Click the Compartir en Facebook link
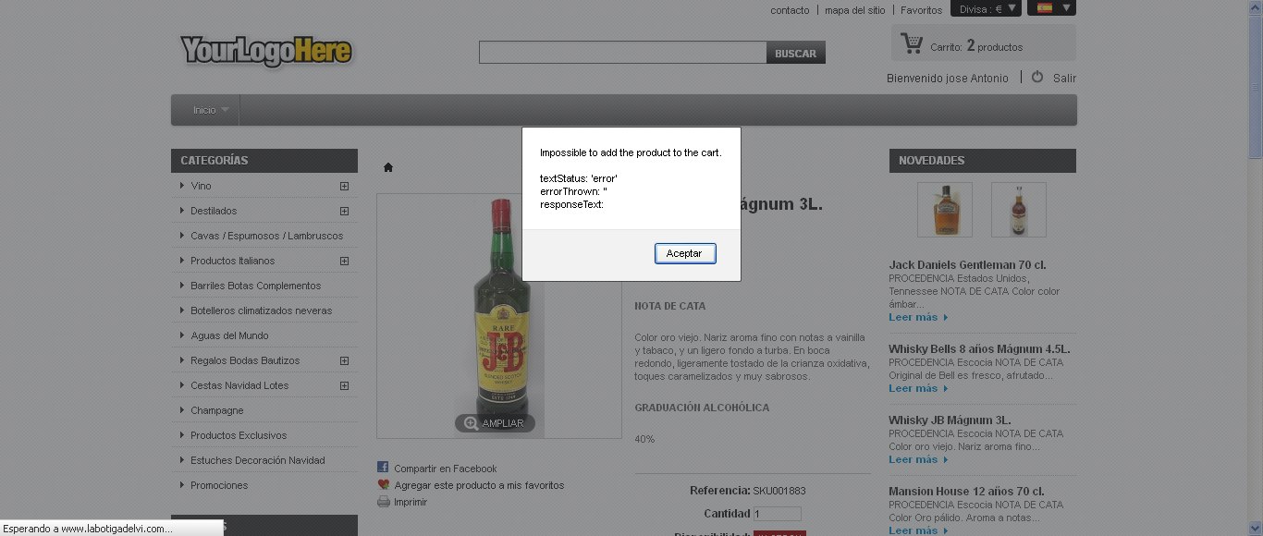 pyautogui.click(x=445, y=469)
